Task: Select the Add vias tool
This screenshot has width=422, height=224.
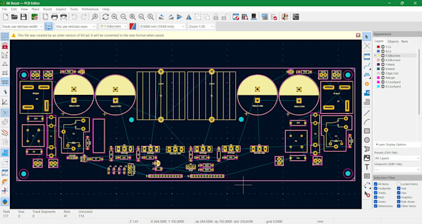Action: click(x=367, y=84)
